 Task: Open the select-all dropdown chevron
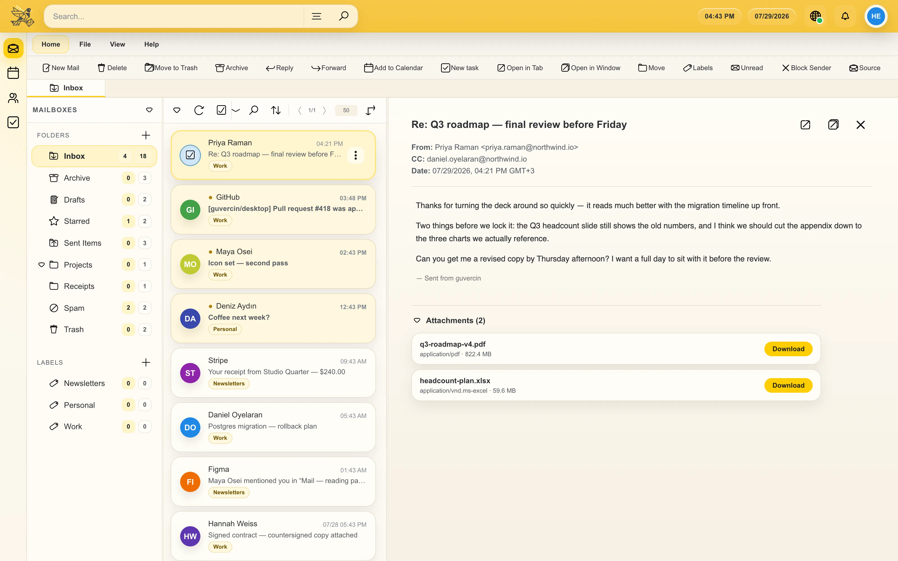[x=236, y=110]
